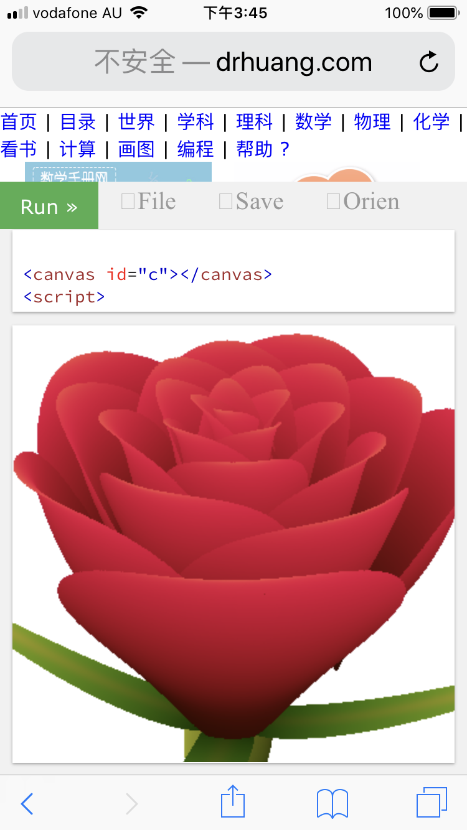Image resolution: width=467 pixels, height=830 pixels.
Task: Go to the 目录 link
Action: [x=78, y=122]
